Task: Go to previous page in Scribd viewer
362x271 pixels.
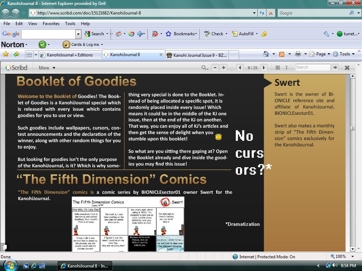Action: (x=240, y=67)
